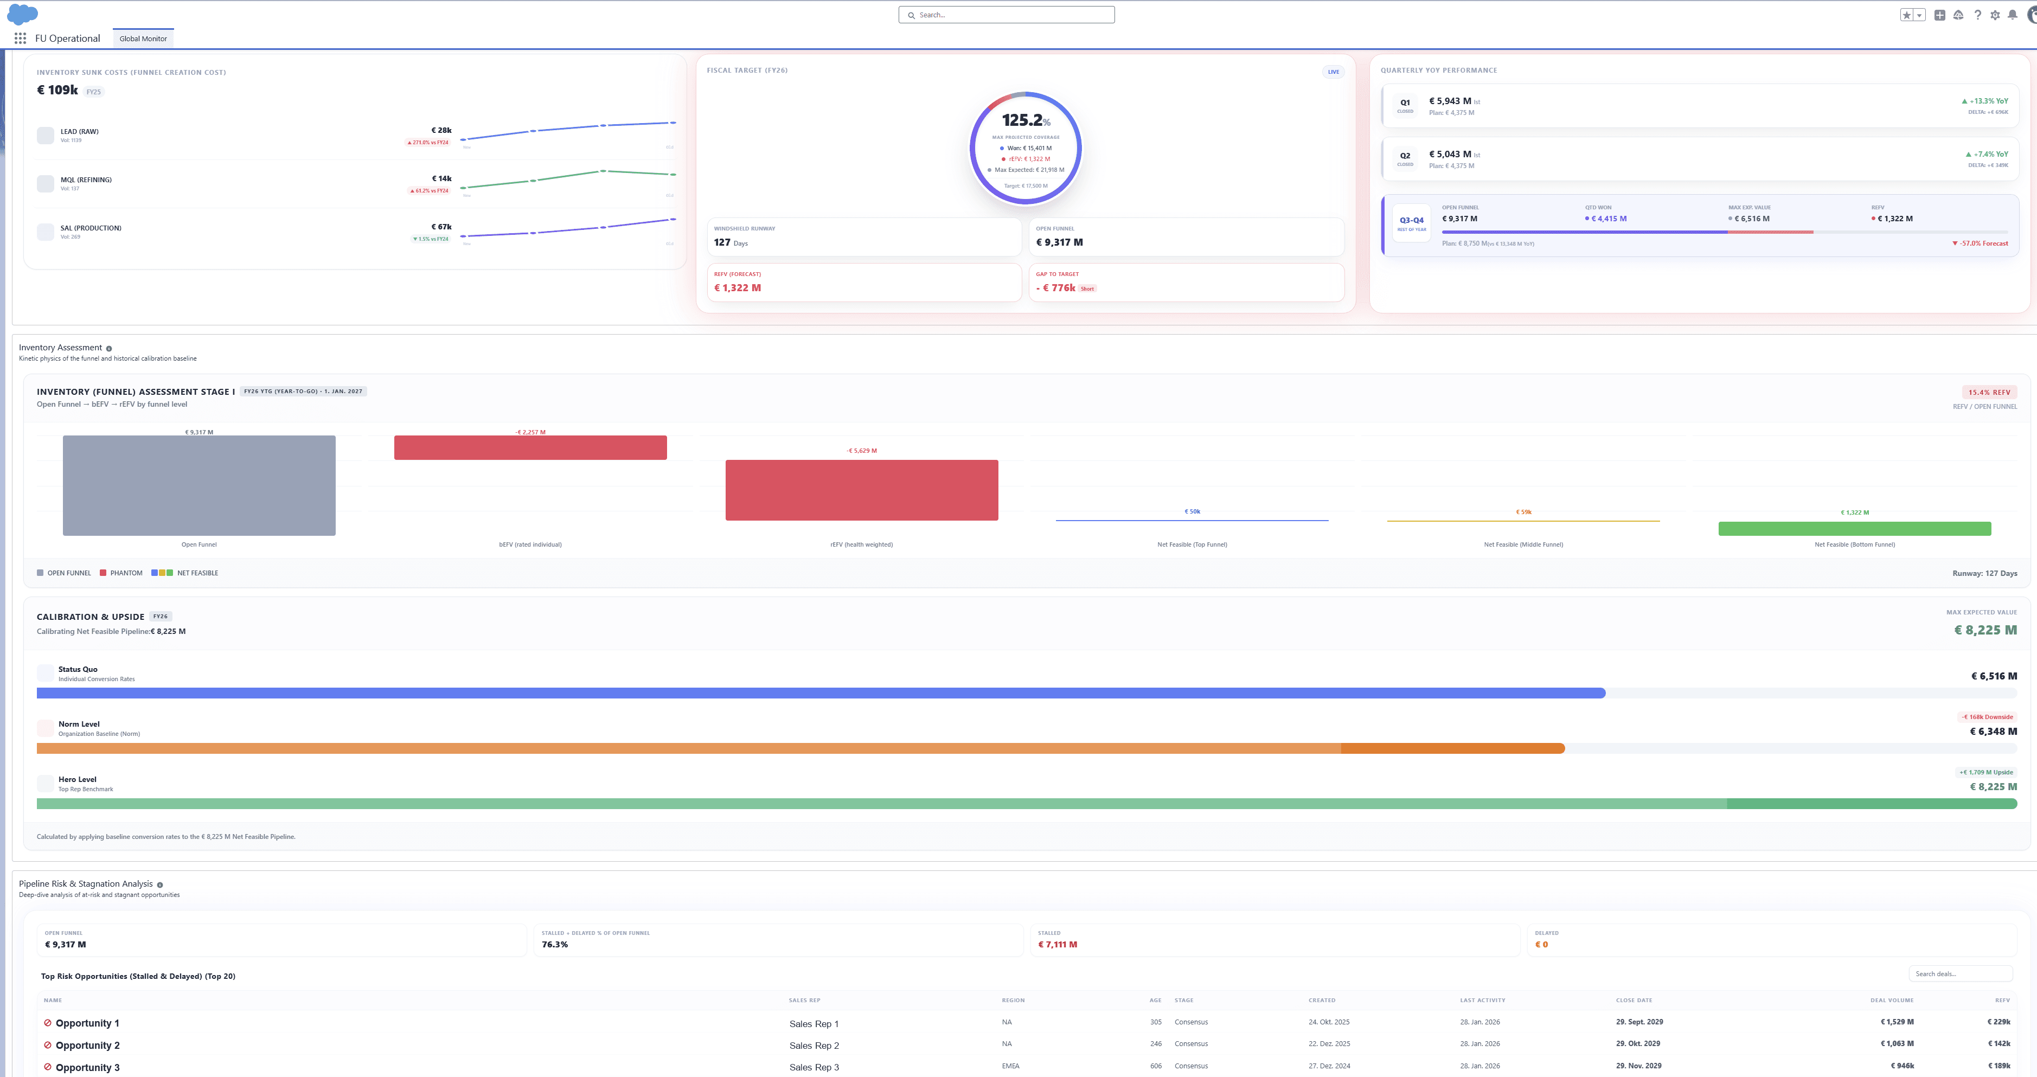Open the notifications bell
This screenshot has height=1077, width=2037.
(x=2013, y=15)
